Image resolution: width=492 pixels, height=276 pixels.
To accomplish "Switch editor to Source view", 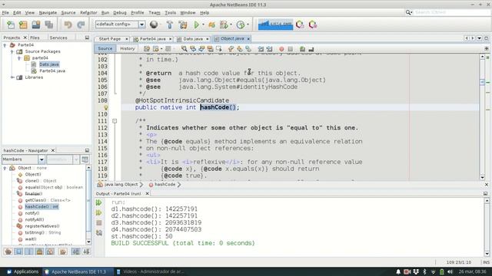I will (x=105, y=48).
